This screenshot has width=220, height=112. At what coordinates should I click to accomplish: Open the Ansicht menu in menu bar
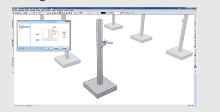click(27, 10)
